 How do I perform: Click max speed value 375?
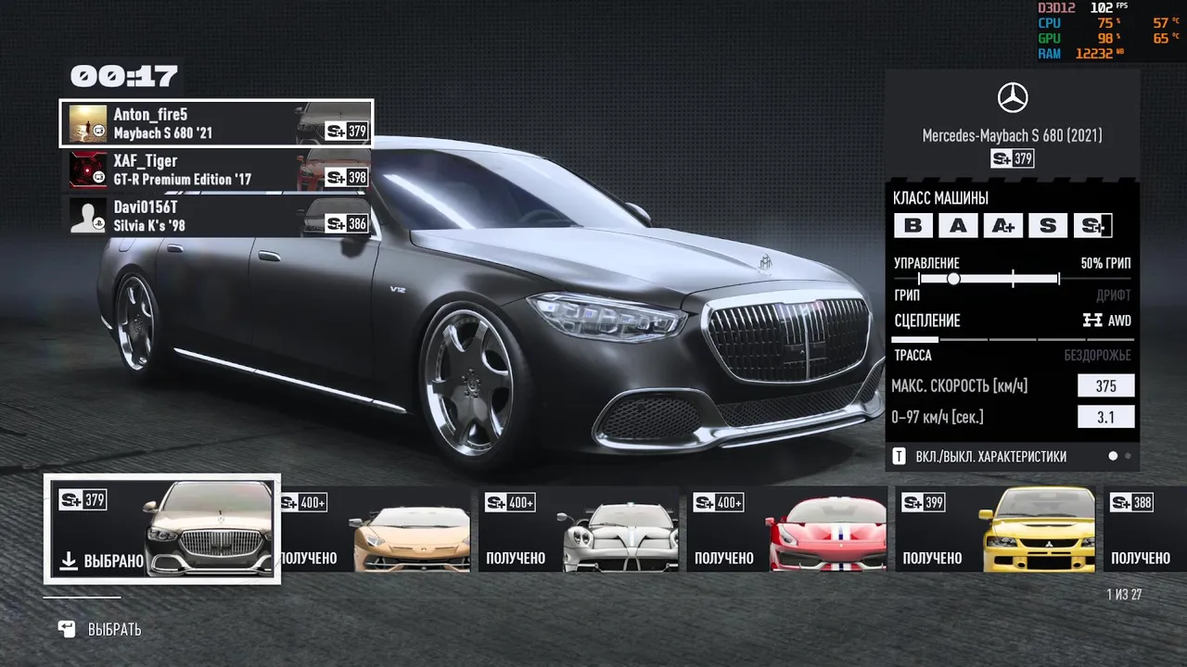1105,386
